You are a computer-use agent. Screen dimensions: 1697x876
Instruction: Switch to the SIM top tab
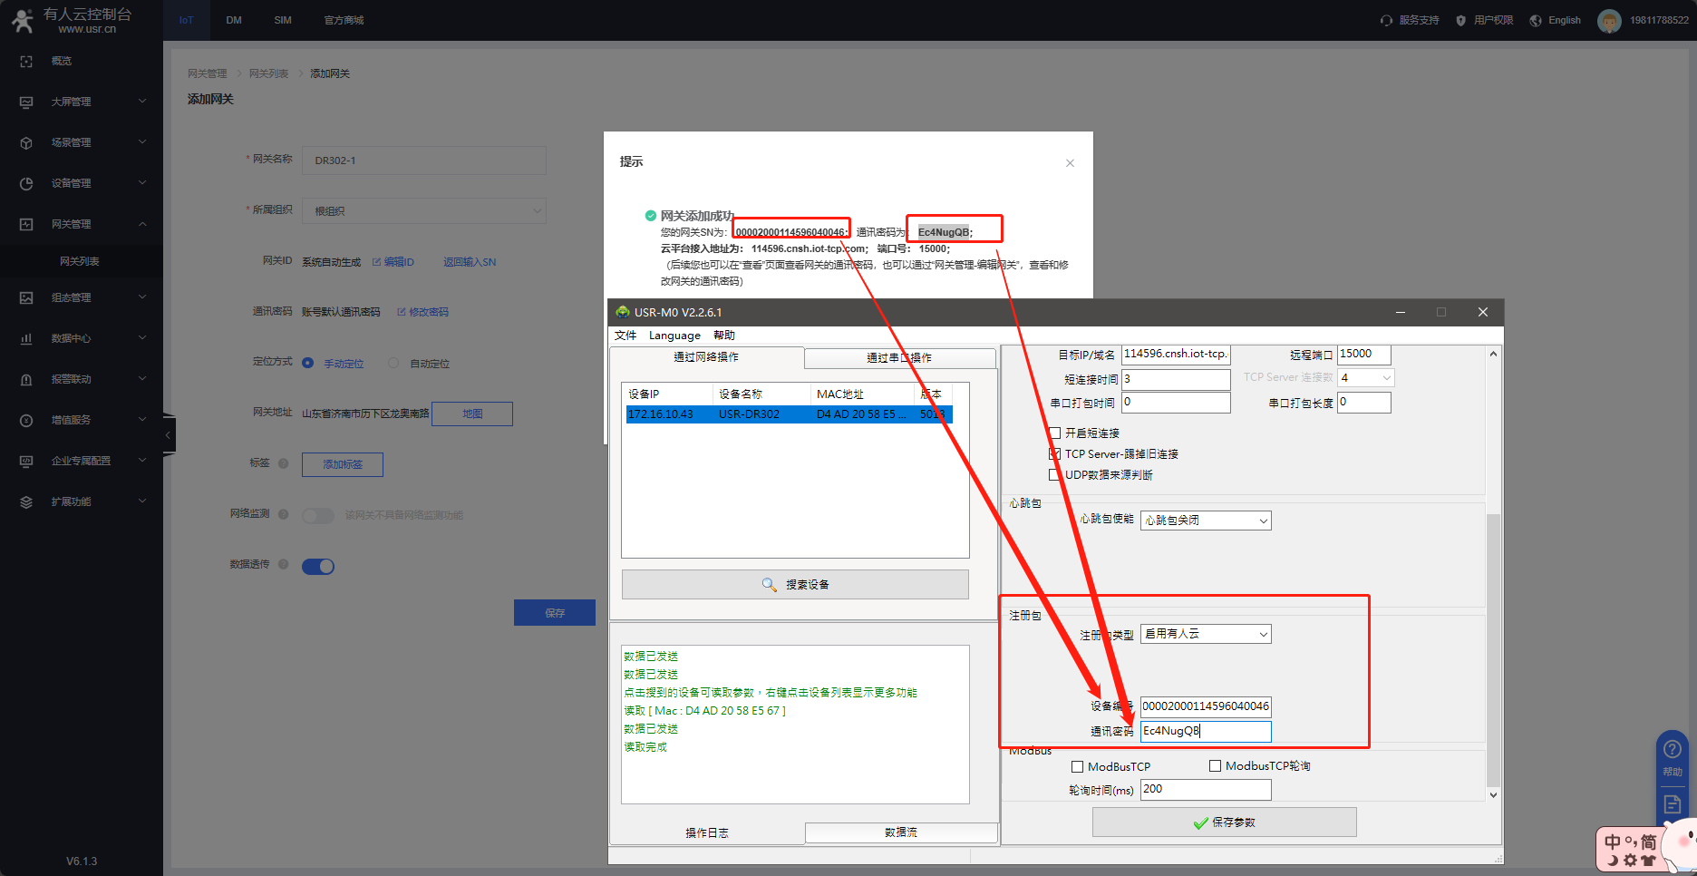pos(283,20)
